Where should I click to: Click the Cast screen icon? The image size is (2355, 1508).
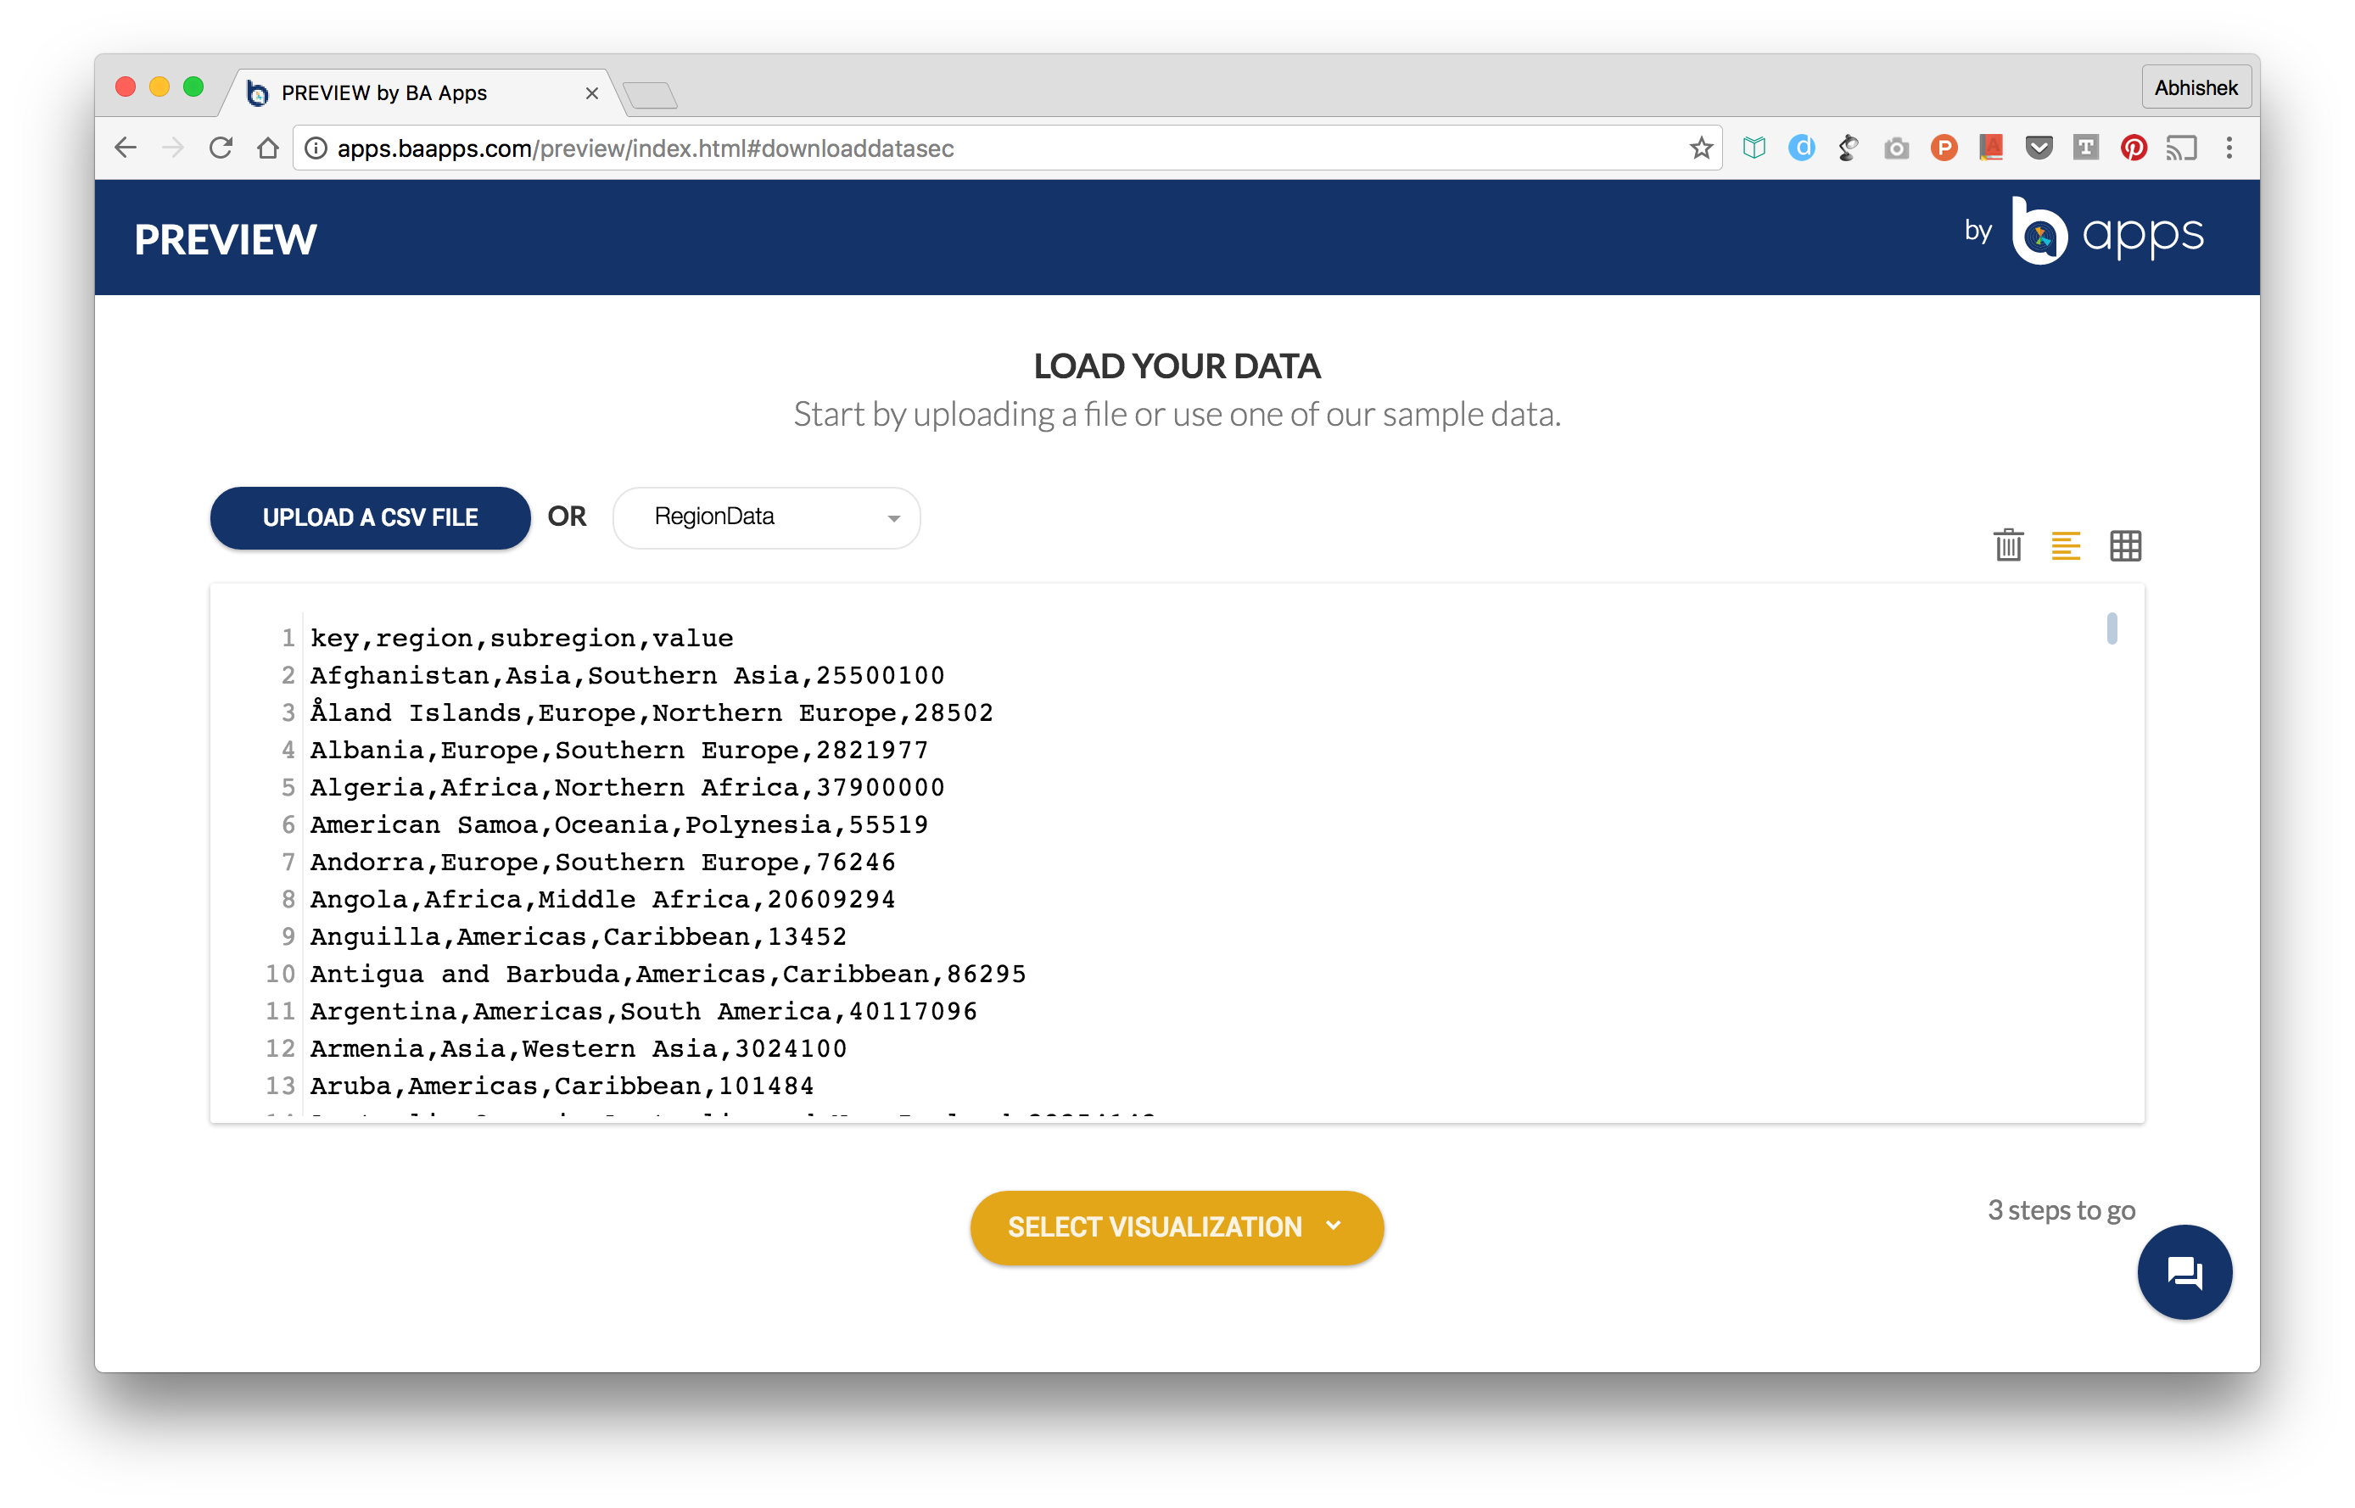click(2181, 148)
